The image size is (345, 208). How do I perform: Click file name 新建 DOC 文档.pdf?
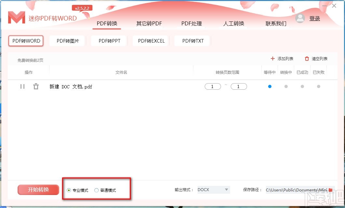pyautogui.click(x=71, y=86)
